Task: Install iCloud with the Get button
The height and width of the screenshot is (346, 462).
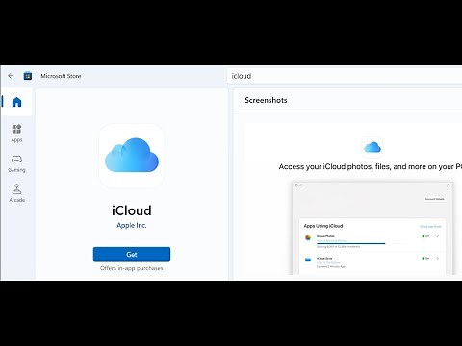Action: point(132,255)
